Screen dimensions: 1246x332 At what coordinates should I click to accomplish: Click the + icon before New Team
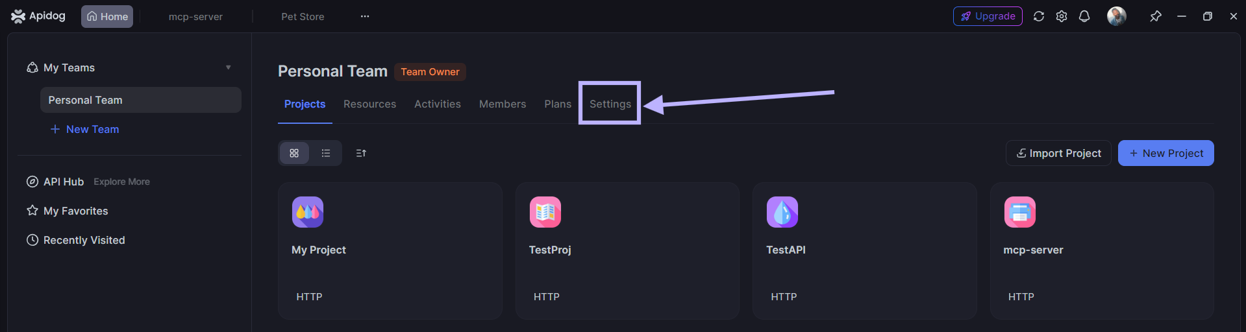click(x=55, y=129)
